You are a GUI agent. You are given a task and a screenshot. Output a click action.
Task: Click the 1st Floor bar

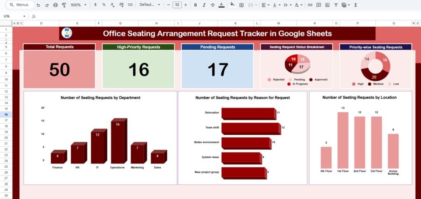pyautogui.click(x=343, y=140)
